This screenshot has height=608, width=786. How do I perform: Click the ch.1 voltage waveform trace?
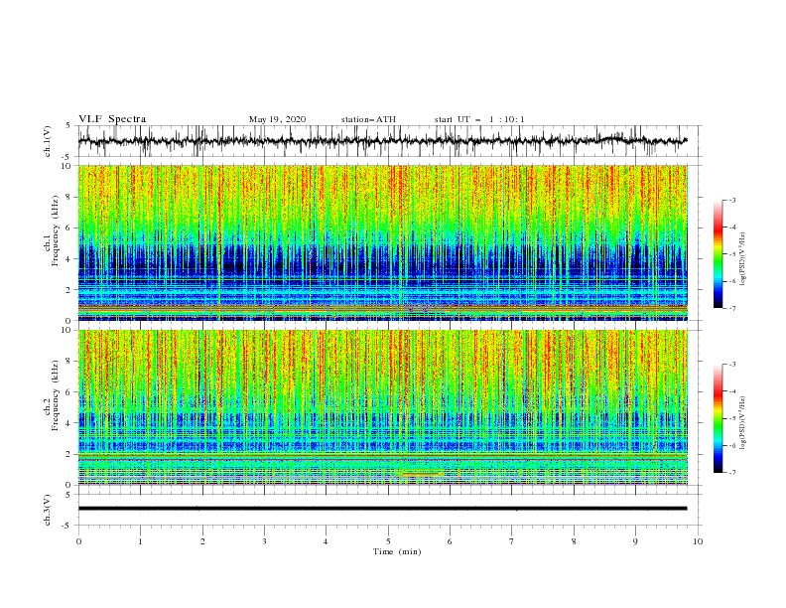pyautogui.click(x=382, y=141)
